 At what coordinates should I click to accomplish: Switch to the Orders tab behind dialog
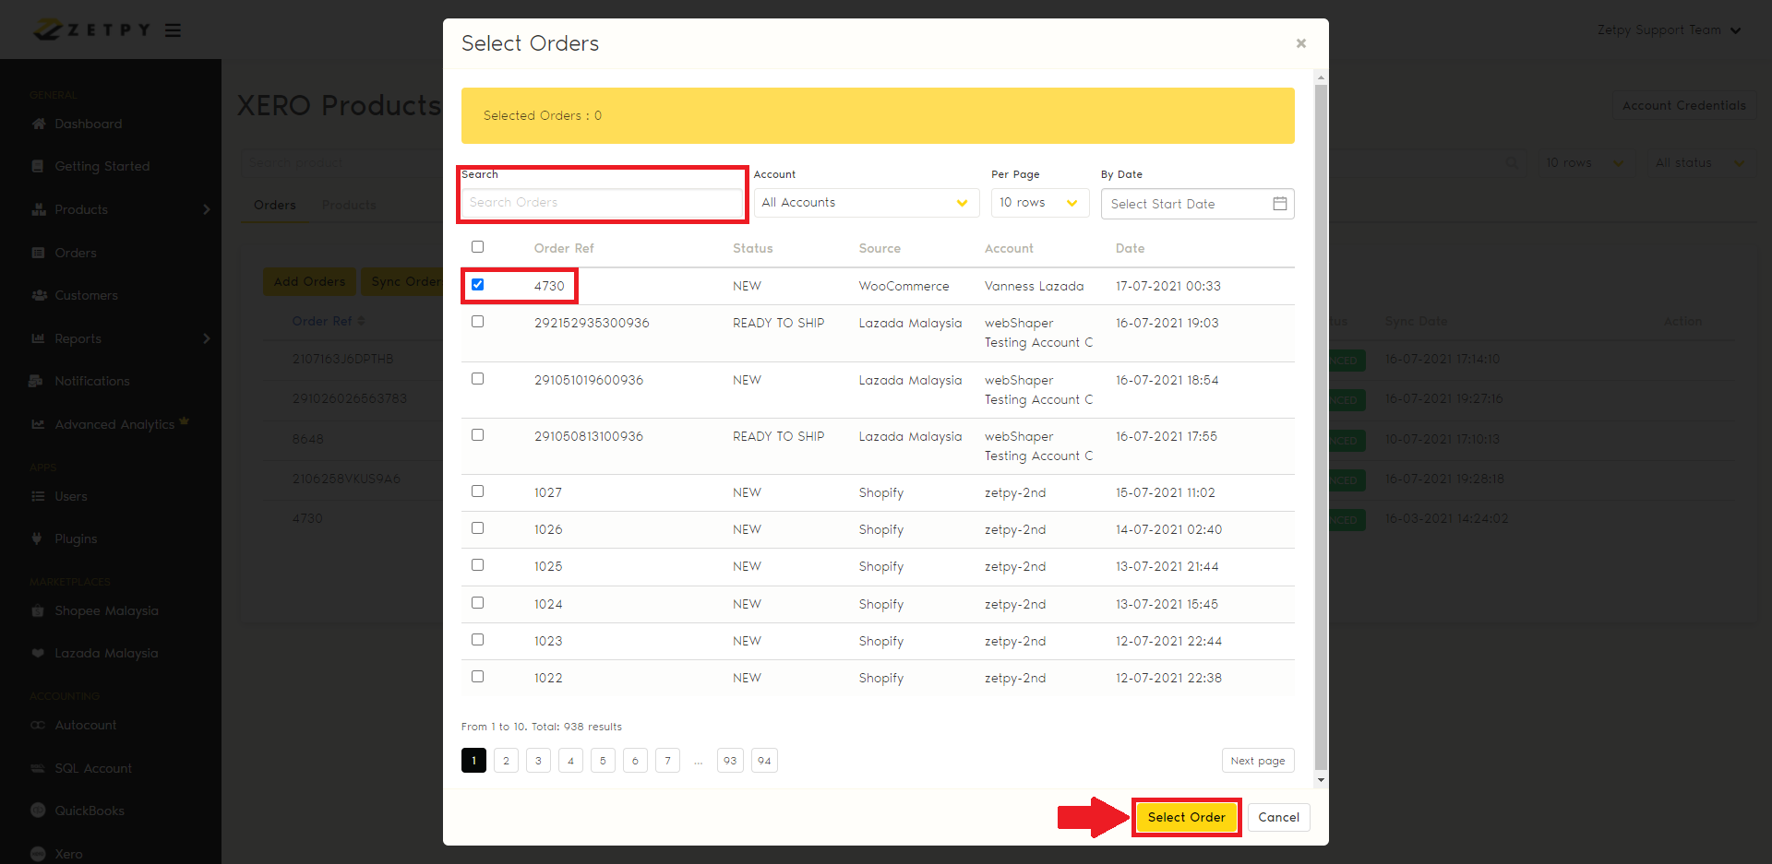click(275, 205)
